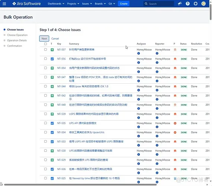The height and width of the screenshot is (186, 212).
Task: Click reporter info icon in NT-539 row
Action: pos(157,118)
